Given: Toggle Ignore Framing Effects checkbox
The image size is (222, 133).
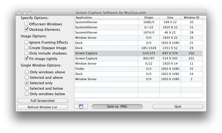Looking at the screenshot, I should (27, 42).
